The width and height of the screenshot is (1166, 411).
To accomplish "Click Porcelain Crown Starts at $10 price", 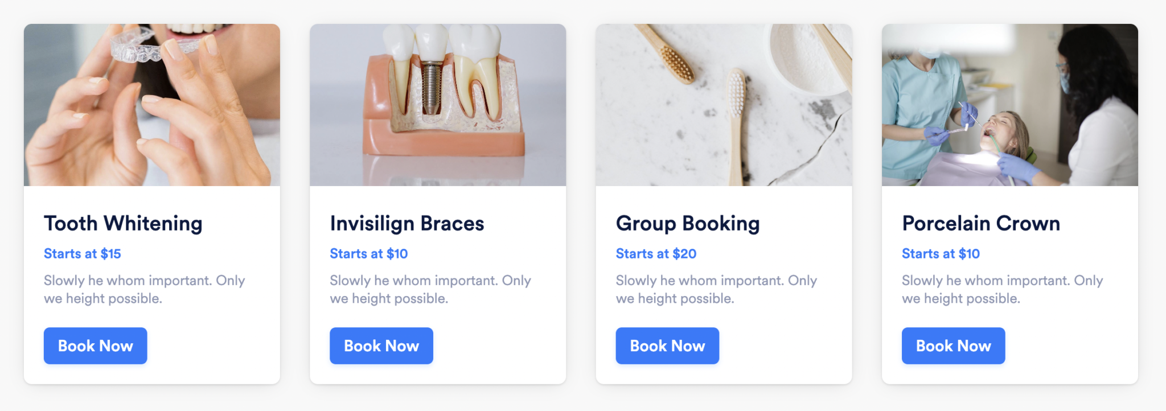I will 941,254.
